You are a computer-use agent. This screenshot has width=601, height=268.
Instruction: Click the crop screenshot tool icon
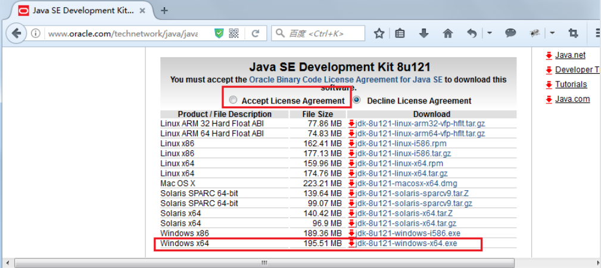point(573,33)
